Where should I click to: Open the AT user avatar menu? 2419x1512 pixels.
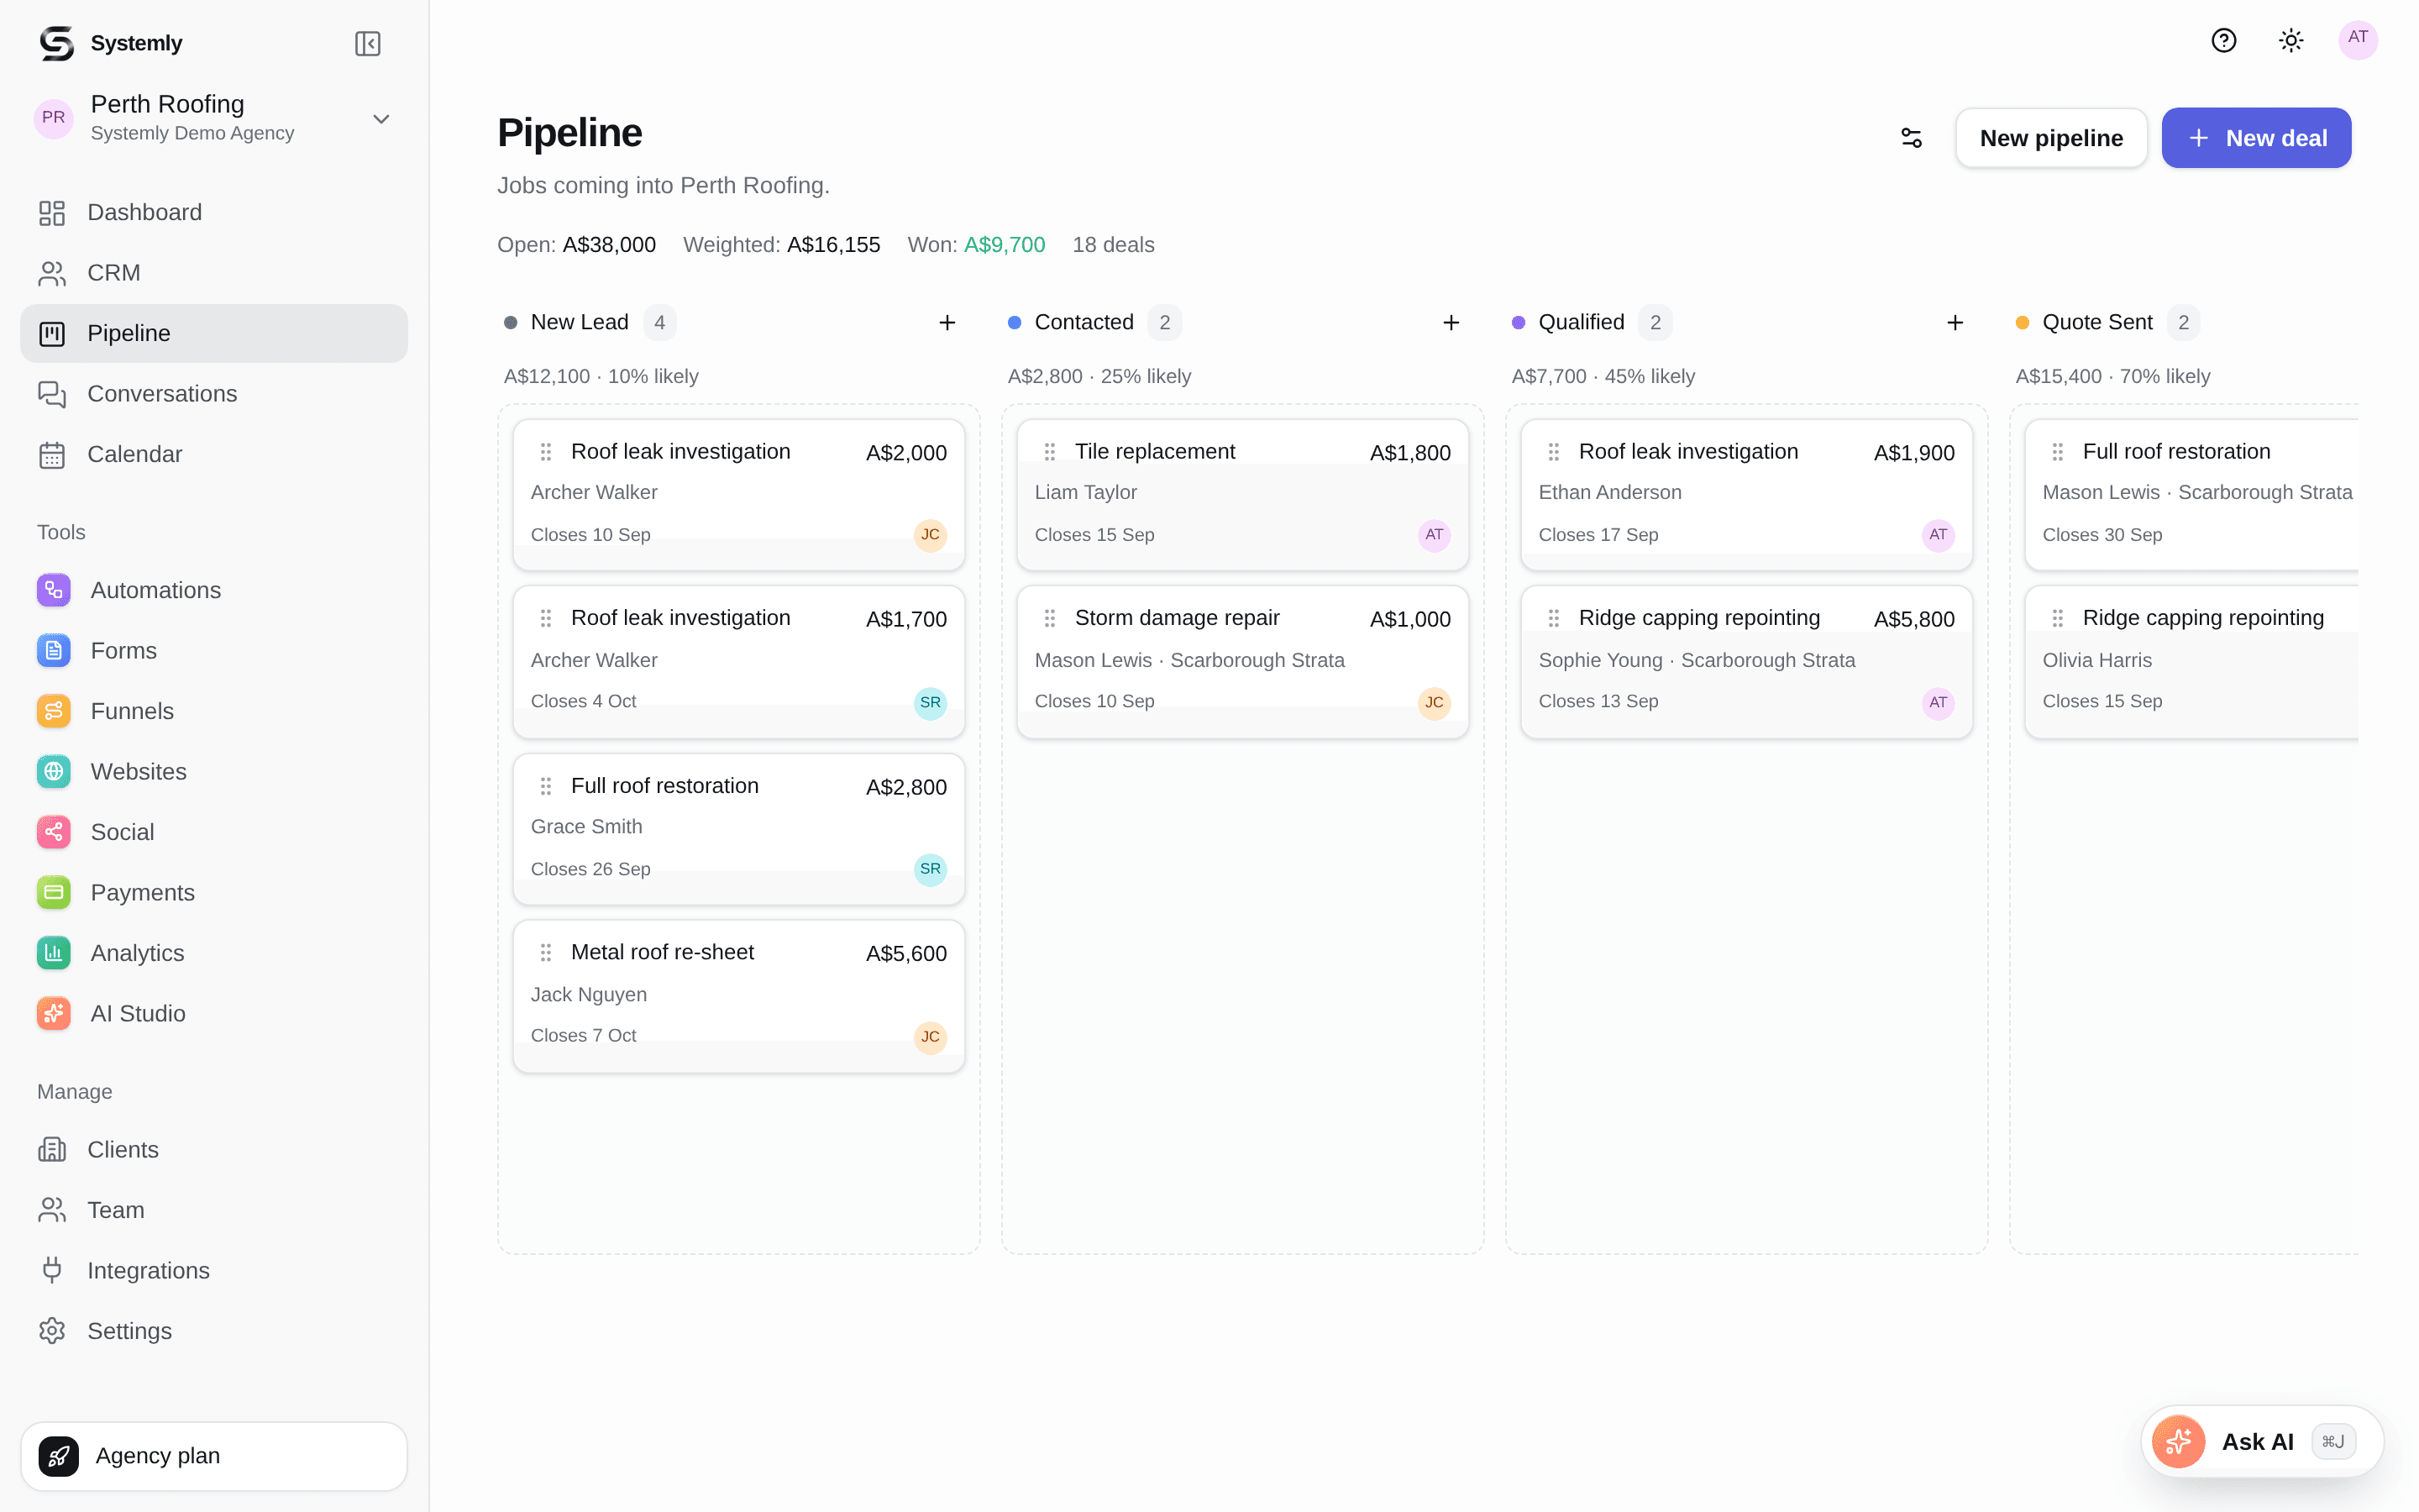2358,40
